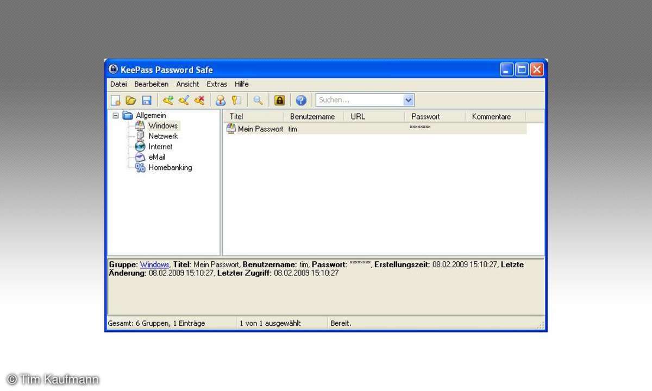This screenshot has width=652, height=391.
Task: Click the Windows group icon in tree
Action: pyautogui.click(x=140, y=125)
